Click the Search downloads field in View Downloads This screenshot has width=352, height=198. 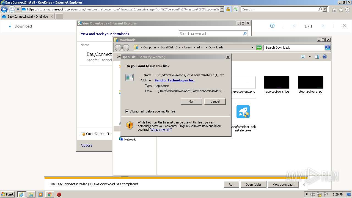coord(211,34)
